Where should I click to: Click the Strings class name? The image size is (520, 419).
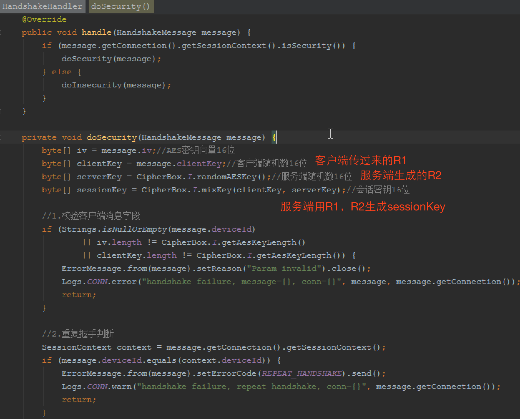click(79, 229)
